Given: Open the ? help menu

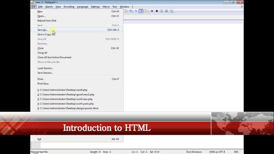Looking at the screenshot, I should 132,7.
